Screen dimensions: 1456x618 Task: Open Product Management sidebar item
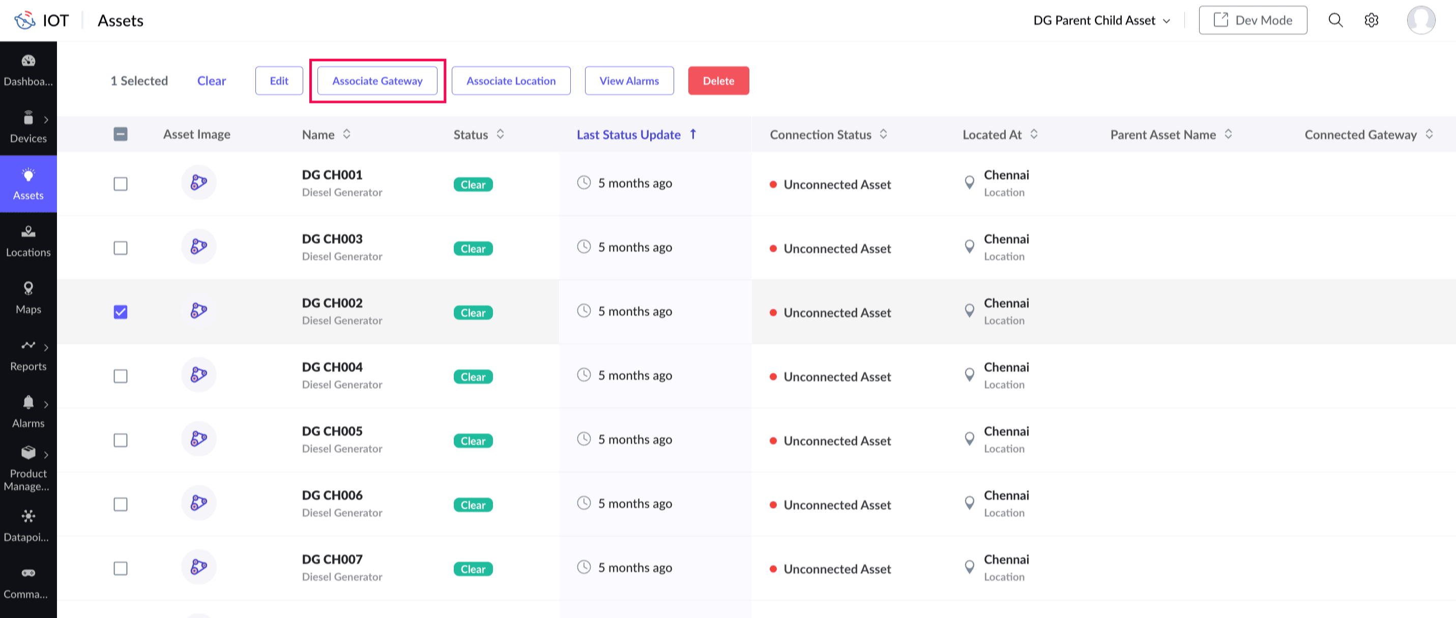coord(28,469)
